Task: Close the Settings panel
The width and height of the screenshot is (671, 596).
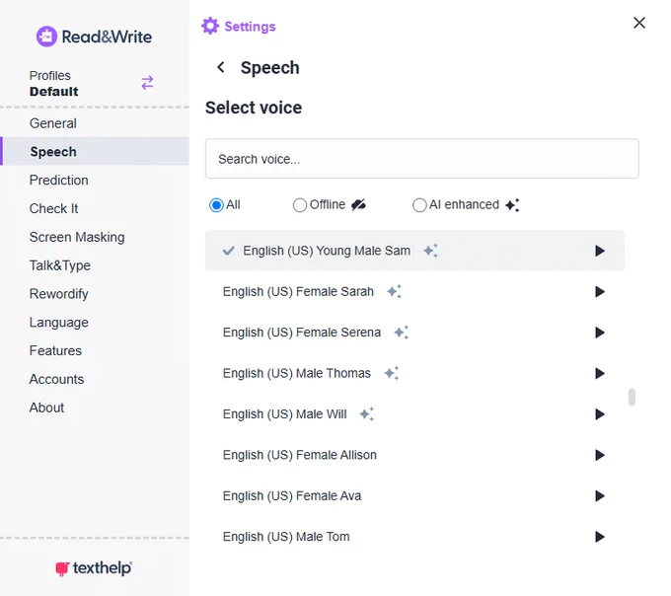Action: tap(639, 23)
